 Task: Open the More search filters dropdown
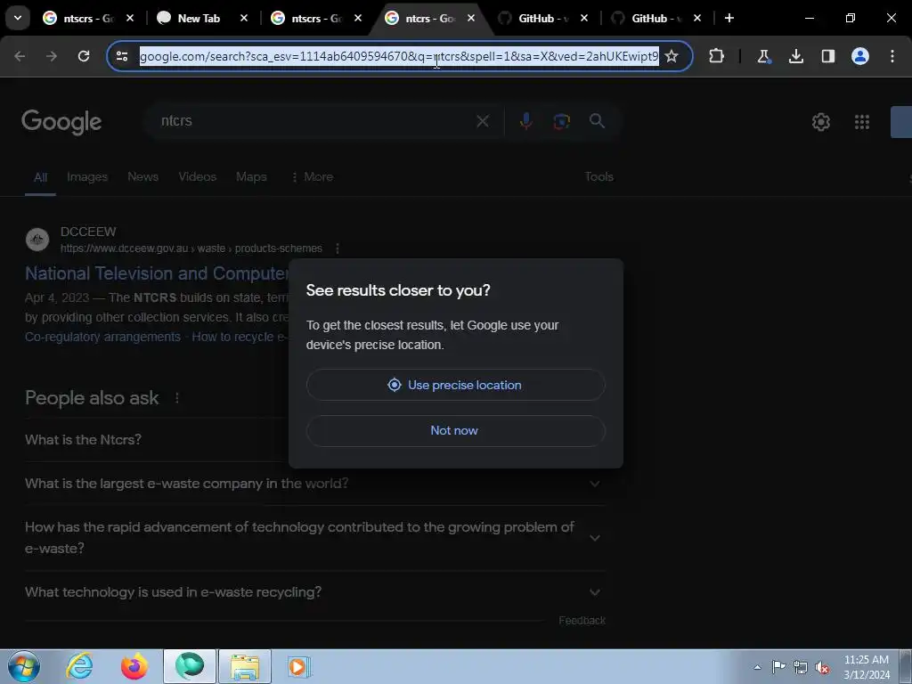click(x=312, y=177)
